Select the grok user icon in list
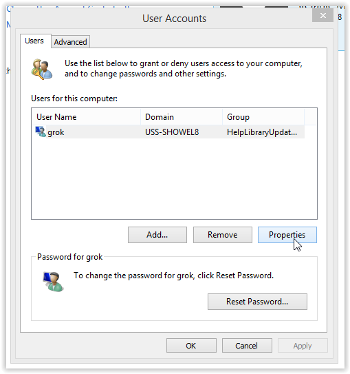Image resolution: width=350 pixels, height=374 pixels. [41, 132]
